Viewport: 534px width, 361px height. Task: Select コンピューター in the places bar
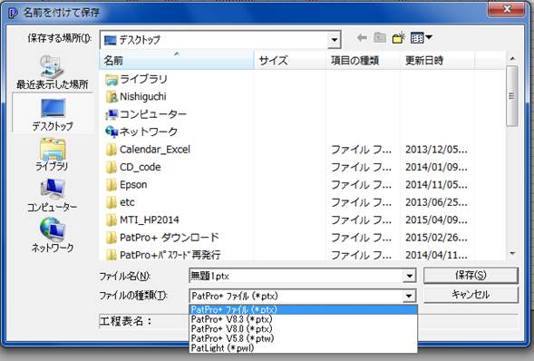point(52,195)
